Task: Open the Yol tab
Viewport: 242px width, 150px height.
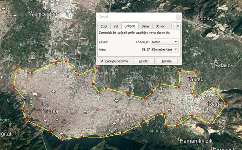Action: (116, 26)
